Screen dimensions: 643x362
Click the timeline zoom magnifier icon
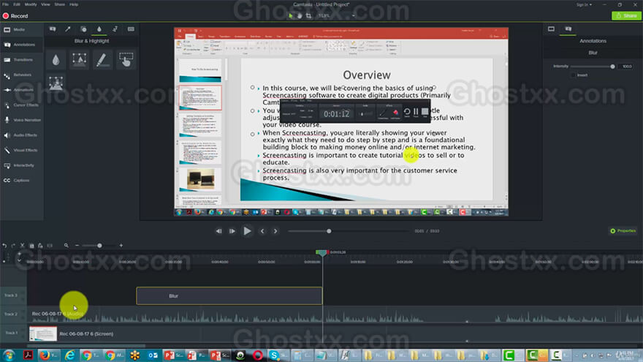66,246
